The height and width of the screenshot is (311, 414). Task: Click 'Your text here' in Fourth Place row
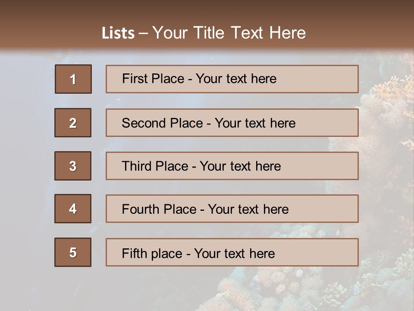pyautogui.click(x=248, y=209)
